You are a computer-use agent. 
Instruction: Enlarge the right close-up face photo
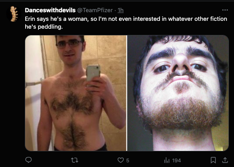[x=178, y=93]
